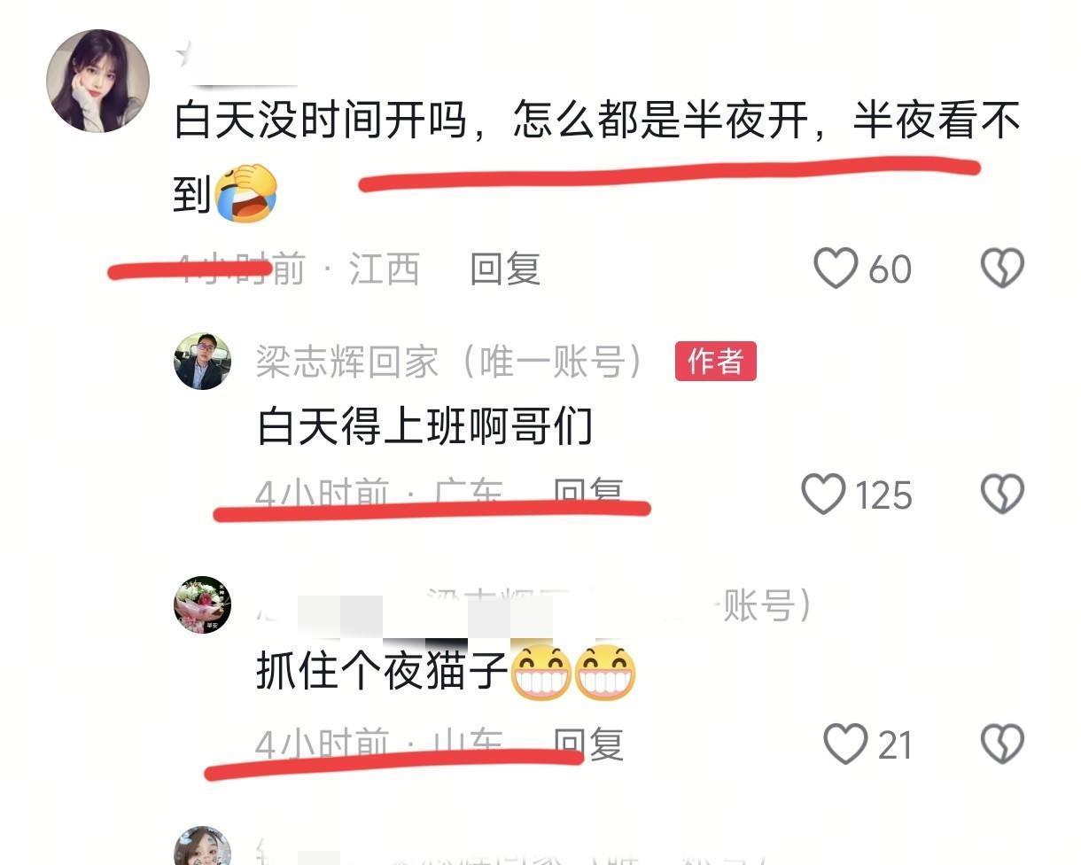Image resolution: width=1081 pixels, height=865 pixels.
Task: Select comment text 白天得上班啊哥们
Action: (424, 427)
